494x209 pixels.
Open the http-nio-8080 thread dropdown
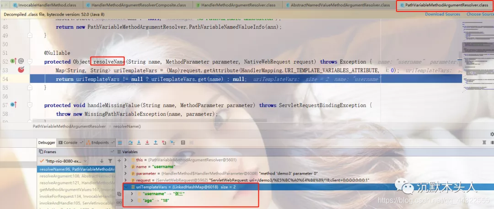point(63,161)
